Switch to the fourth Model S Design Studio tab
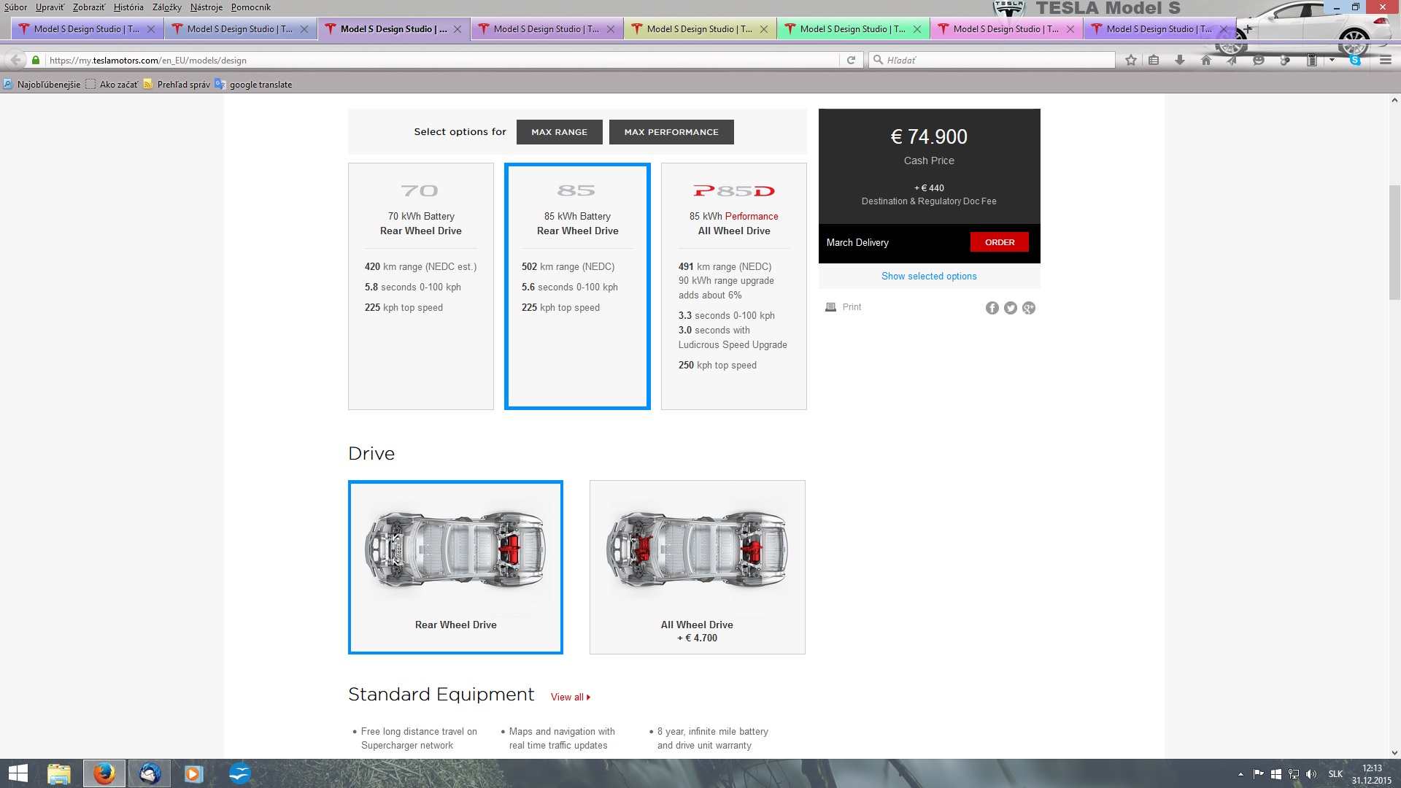Image resolution: width=1401 pixels, height=788 pixels. 547,29
